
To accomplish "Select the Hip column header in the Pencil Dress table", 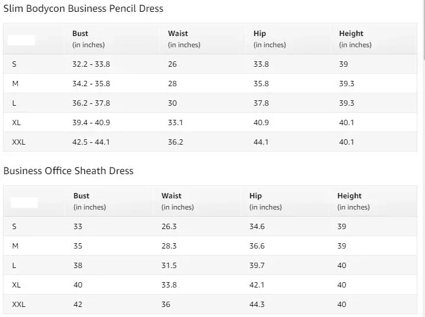I will pos(260,34).
